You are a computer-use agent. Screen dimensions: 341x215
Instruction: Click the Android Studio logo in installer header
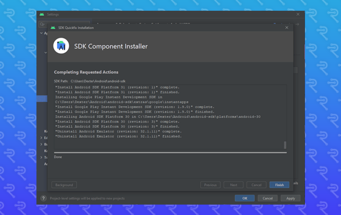(61, 46)
